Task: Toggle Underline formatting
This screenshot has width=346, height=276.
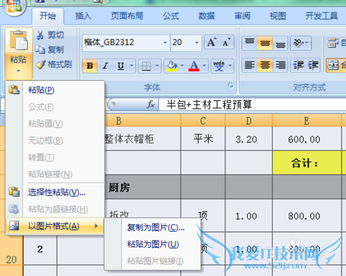Action: 120,66
